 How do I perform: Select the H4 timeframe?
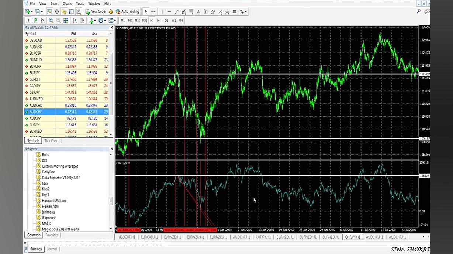click(159, 21)
